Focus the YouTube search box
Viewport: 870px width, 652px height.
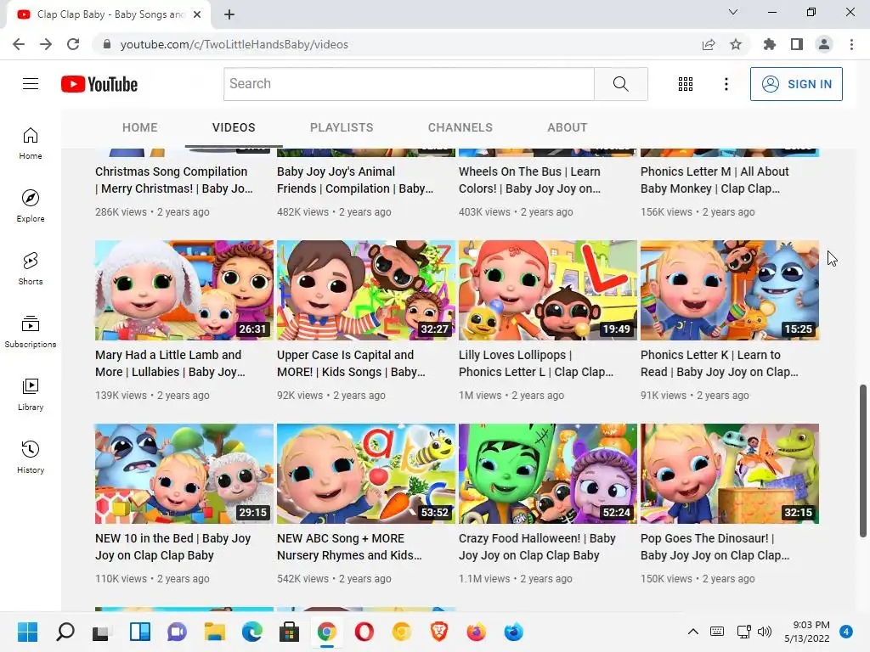(x=409, y=84)
